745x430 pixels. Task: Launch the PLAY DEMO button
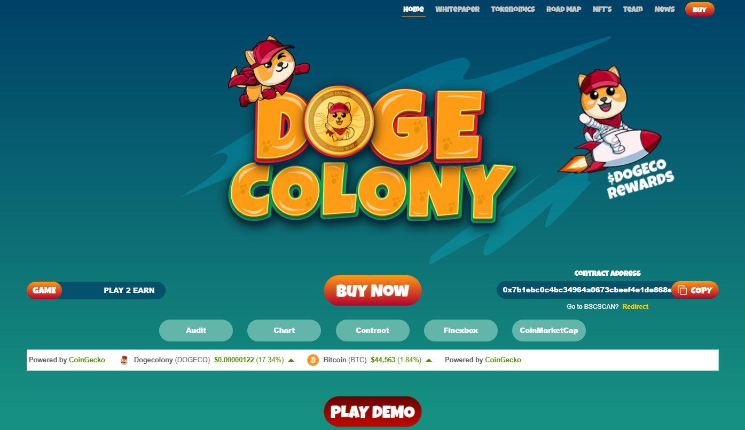tap(373, 412)
